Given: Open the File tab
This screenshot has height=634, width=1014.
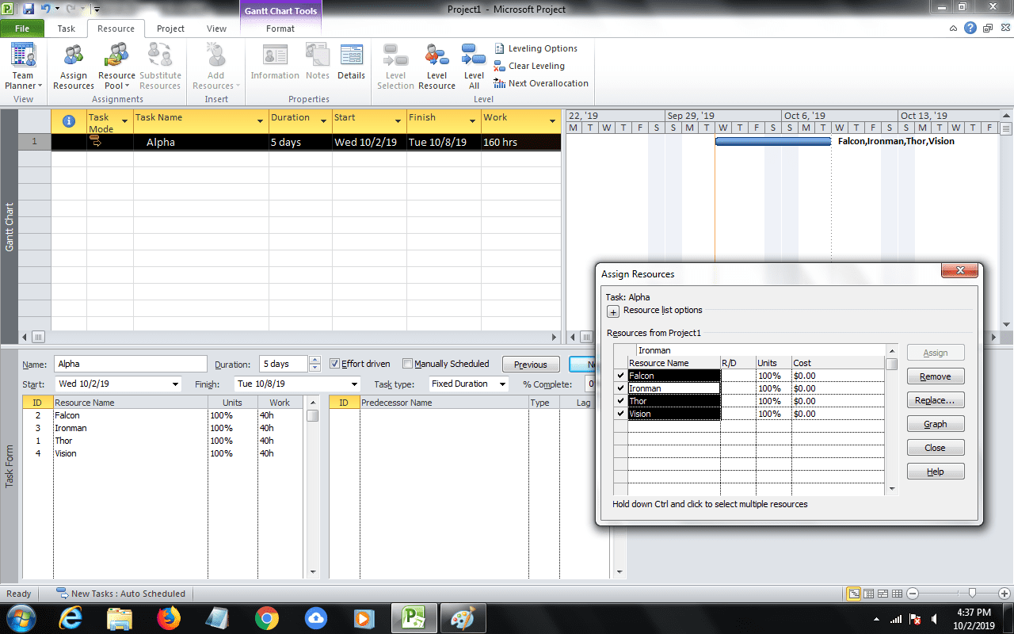Looking at the screenshot, I should click(x=22, y=29).
